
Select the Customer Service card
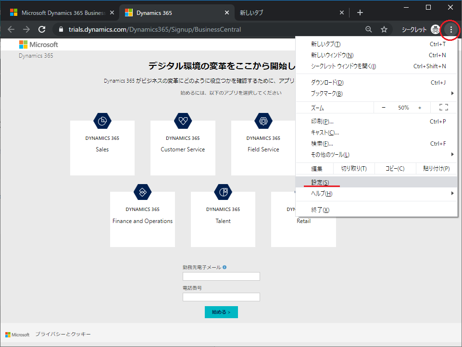183,148
